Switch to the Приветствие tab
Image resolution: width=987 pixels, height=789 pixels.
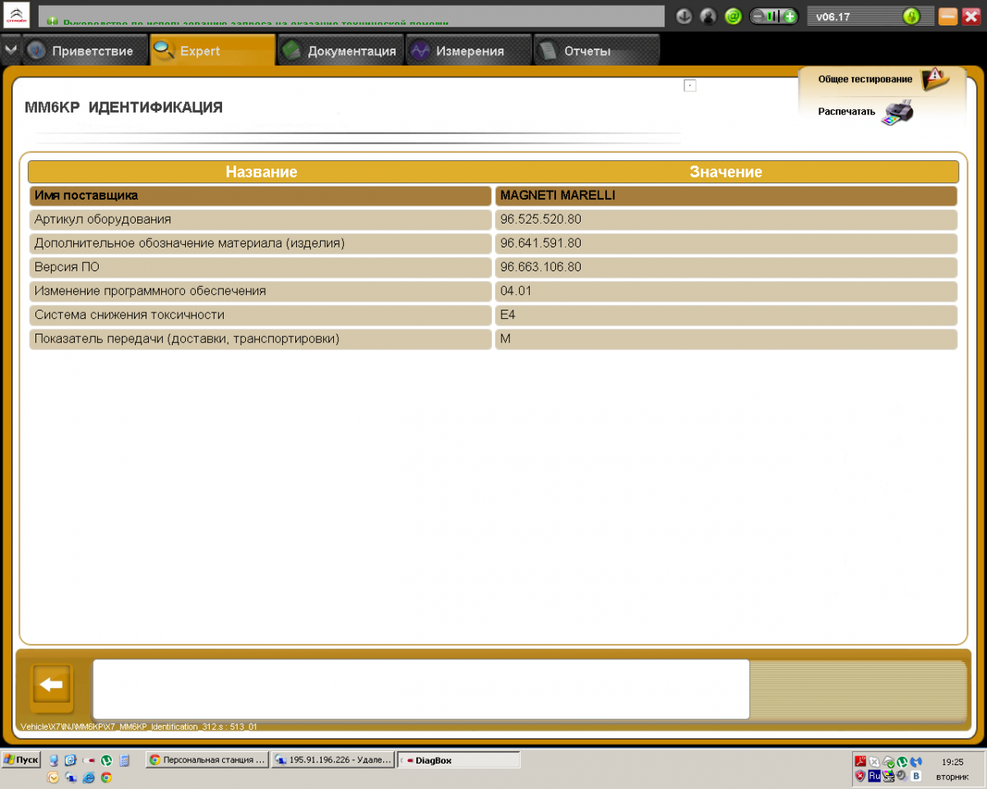click(x=85, y=51)
